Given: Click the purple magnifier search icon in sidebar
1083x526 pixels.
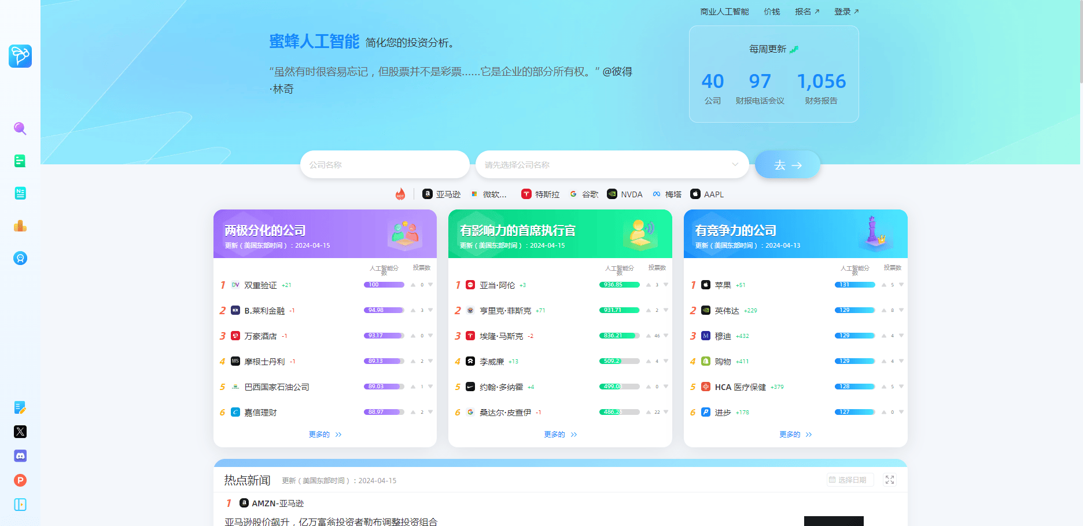Looking at the screenshot, I should pos(20,128).
